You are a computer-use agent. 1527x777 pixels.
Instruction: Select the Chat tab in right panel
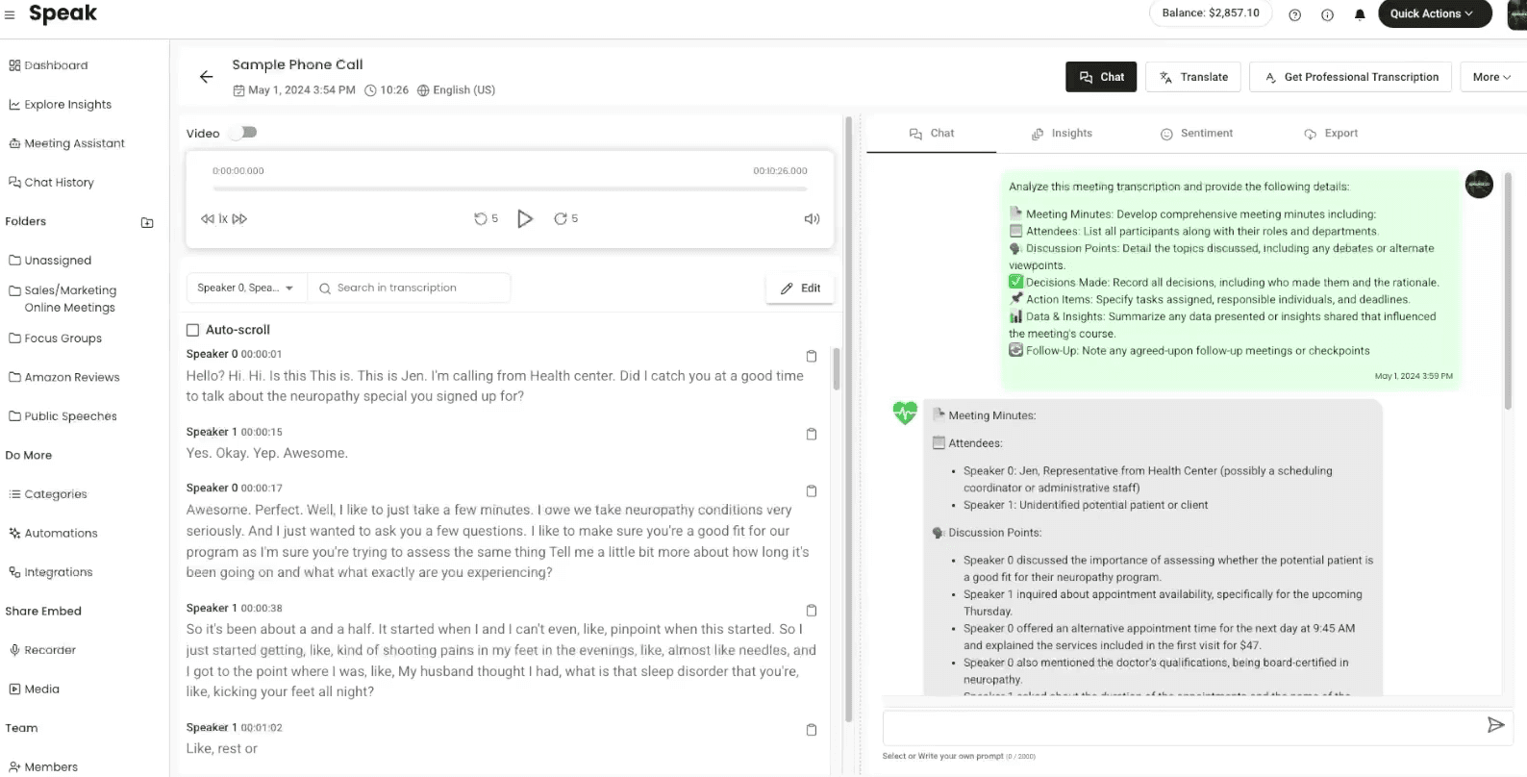[x=932, y=134]
